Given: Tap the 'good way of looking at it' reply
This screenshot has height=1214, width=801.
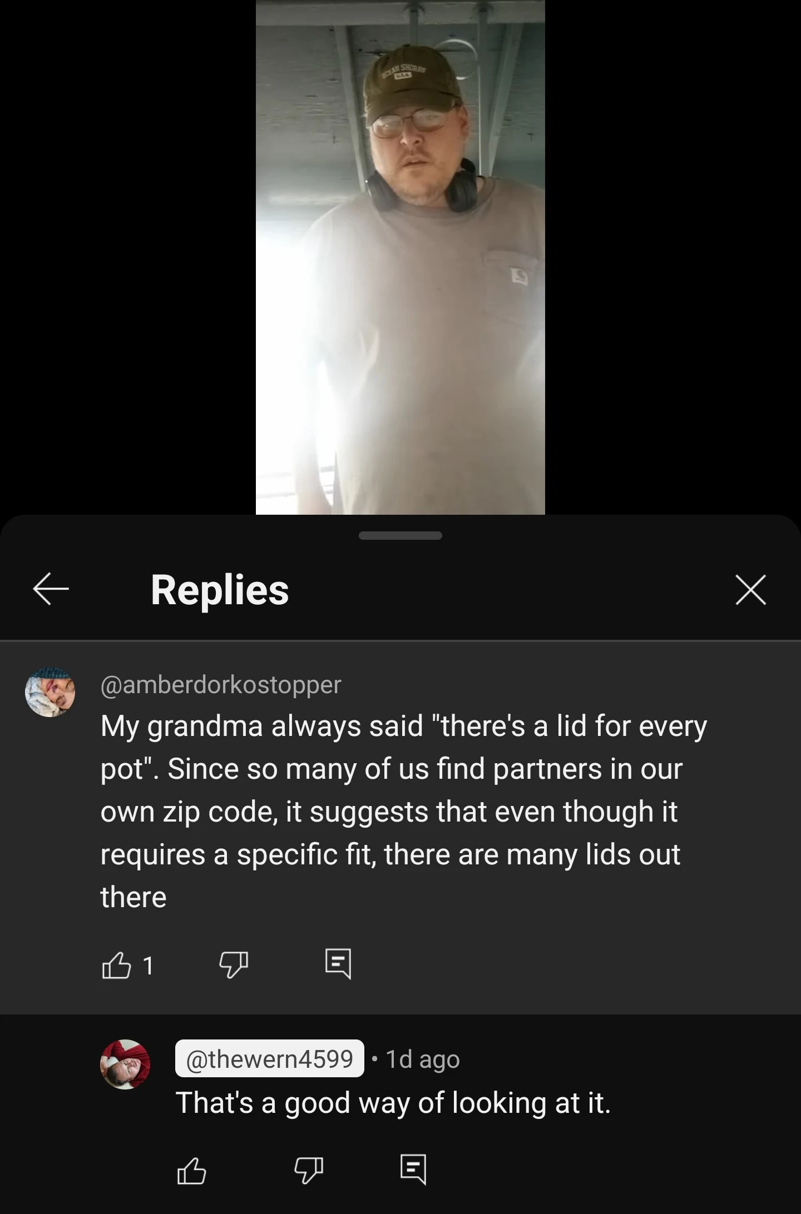Looking at the screenshot, I should pyautogui.click(x=393, y=1103).
